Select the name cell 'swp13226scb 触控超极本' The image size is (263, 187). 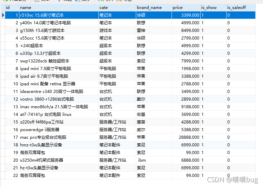pos(59,61)
